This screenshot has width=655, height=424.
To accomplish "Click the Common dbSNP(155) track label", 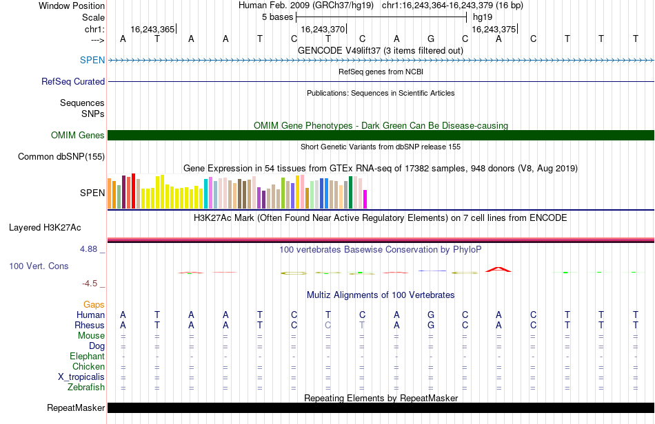I will click(x=61, y=157).
